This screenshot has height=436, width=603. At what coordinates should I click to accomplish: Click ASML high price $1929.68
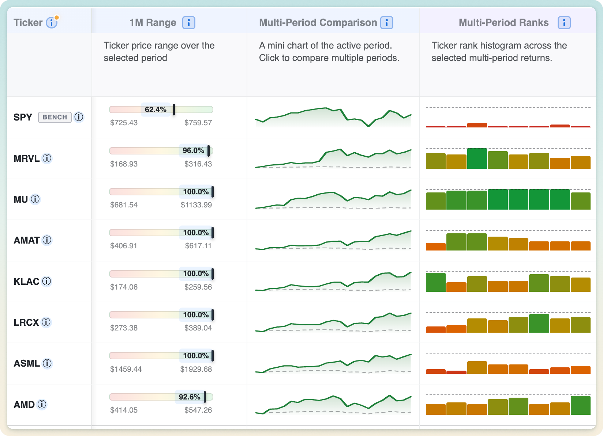tap(196, 369)
